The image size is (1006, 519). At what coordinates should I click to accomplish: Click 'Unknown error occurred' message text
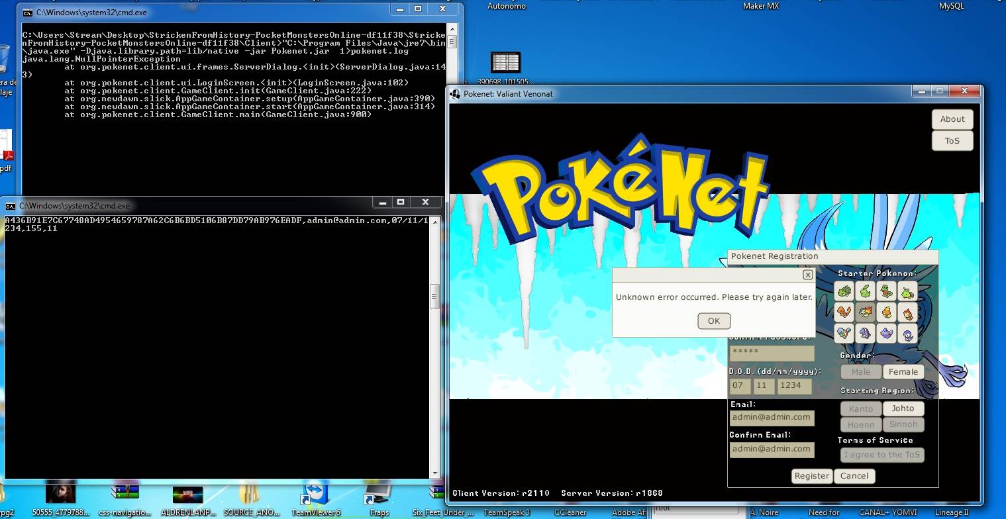(714, 297)
